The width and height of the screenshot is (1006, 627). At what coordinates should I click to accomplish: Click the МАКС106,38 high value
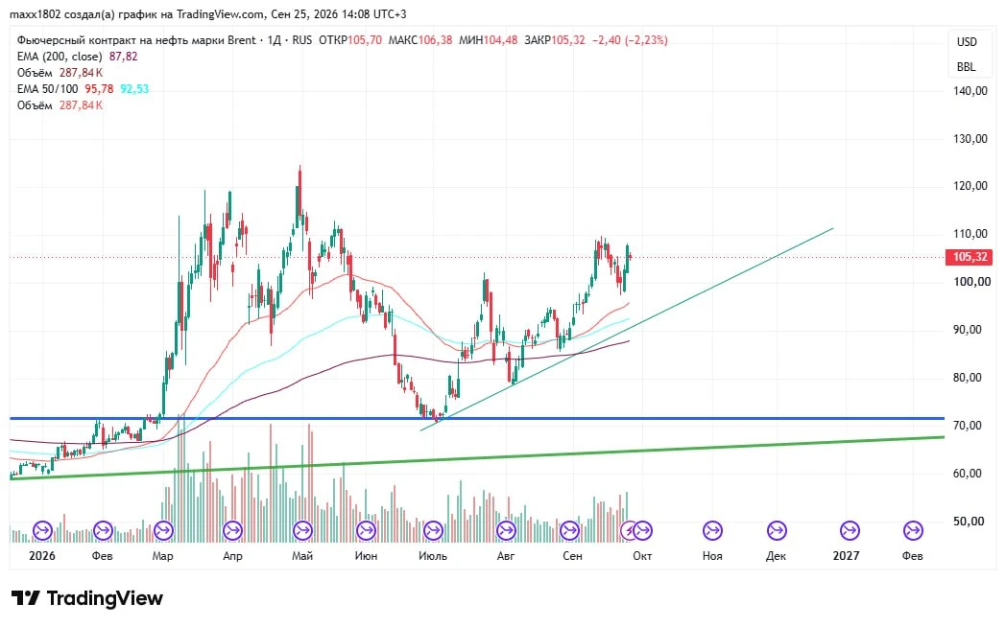click(x=420, y=39)
